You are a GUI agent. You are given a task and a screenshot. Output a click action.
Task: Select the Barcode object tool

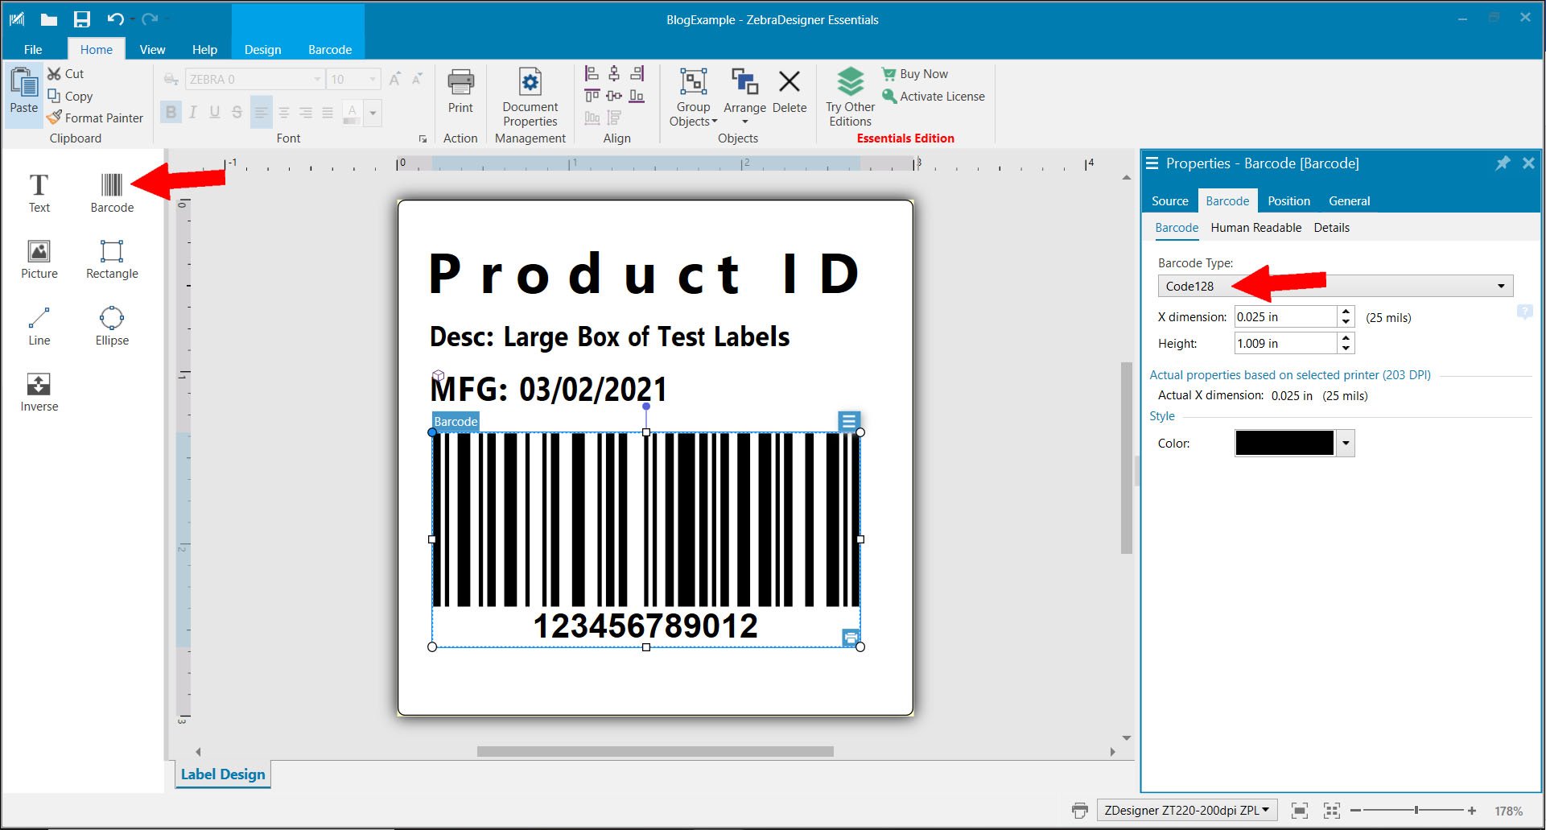point(112,193)
